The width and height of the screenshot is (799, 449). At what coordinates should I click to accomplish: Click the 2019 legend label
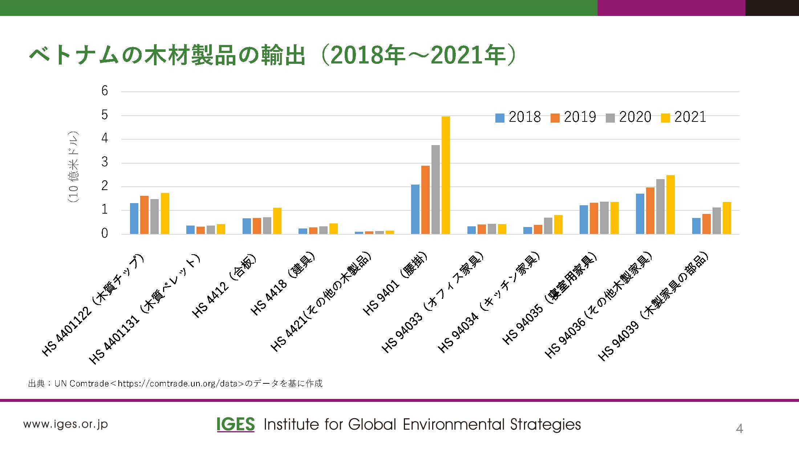[x=580, y=117]
